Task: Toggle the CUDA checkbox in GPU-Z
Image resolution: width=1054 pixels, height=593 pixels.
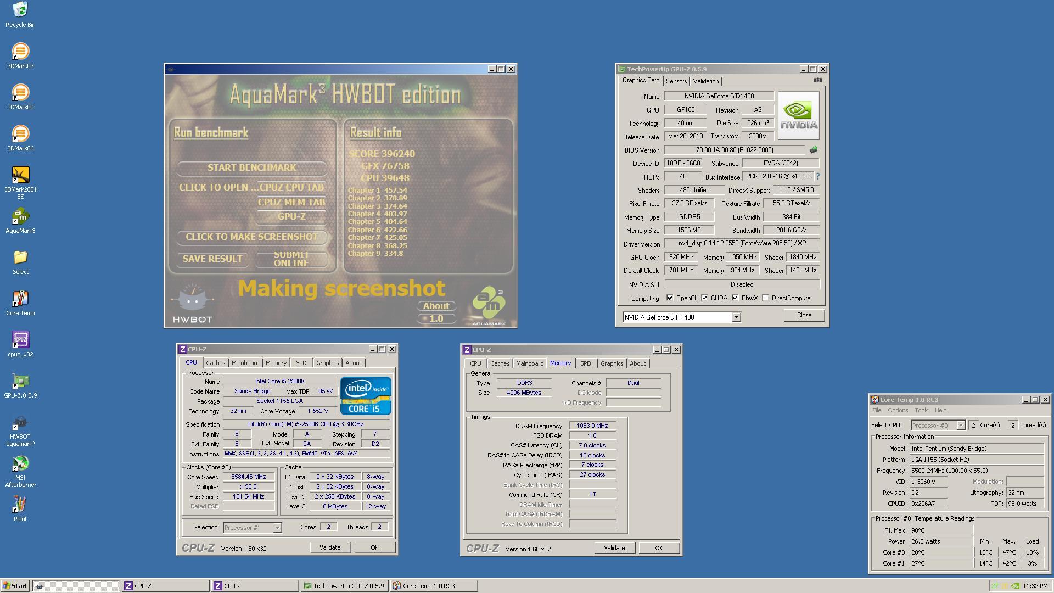Action: (x=704, y=298)
